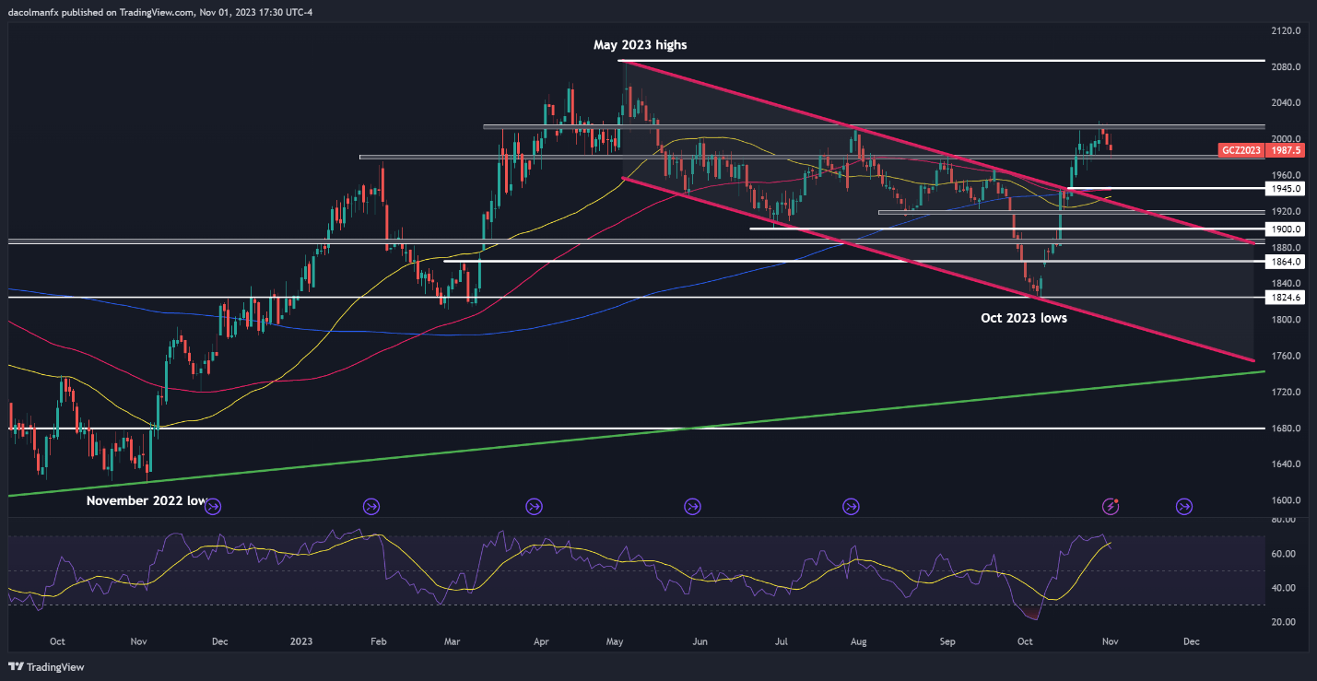Open the purple event marker near February 2023
The image size is (1317, 681).
371,506
